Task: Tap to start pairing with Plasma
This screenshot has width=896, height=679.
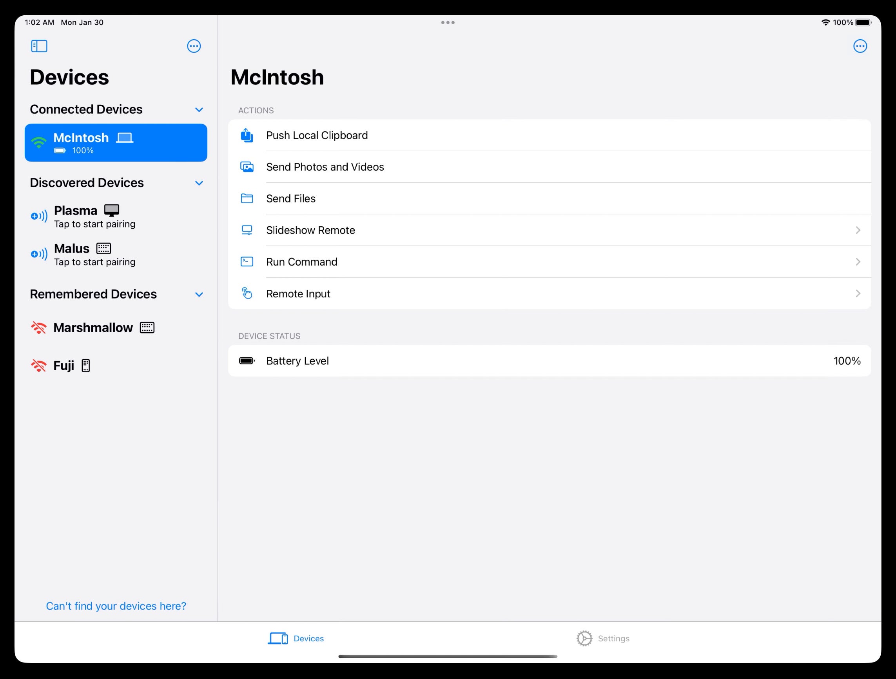Action: point(116,216)
